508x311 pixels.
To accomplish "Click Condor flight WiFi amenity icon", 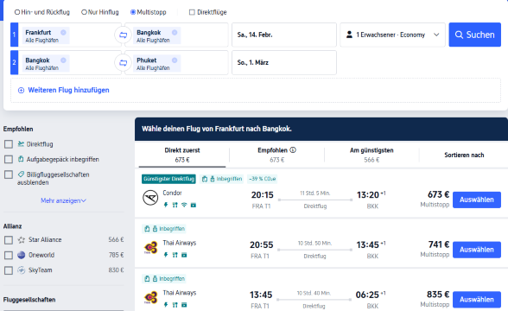I will (x=184, y=205).
